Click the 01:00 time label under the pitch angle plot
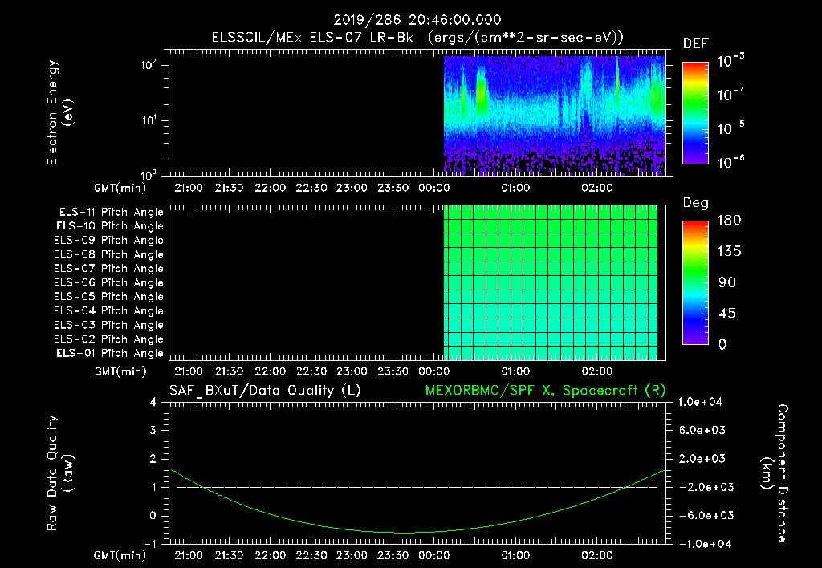The image size is (822, 568). [515, 372]
